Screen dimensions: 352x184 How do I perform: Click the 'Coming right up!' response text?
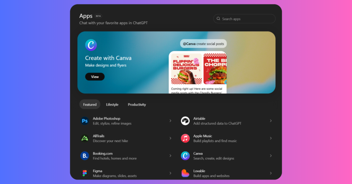pos(197,91)
